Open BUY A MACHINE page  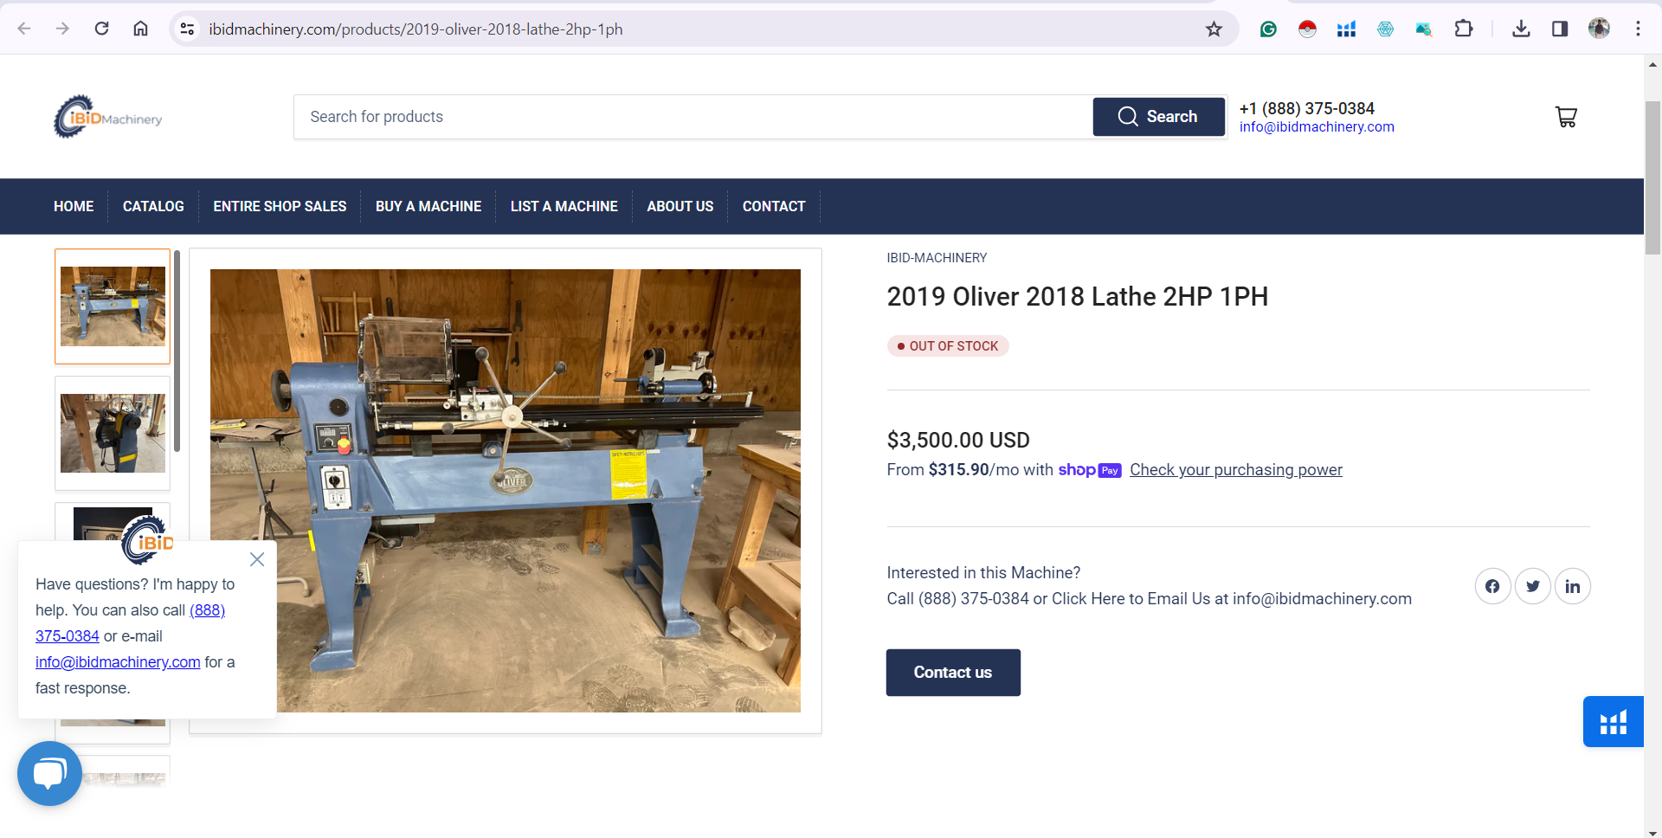428,206
